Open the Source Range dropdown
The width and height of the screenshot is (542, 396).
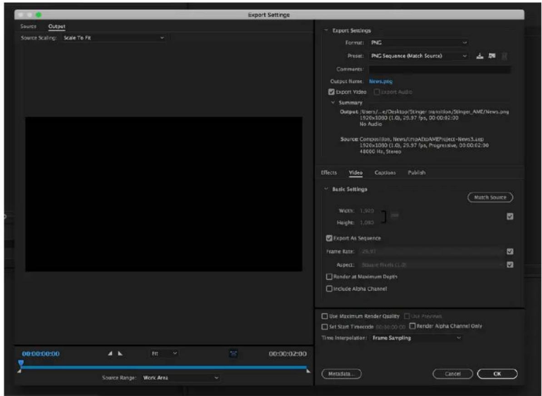[180, 378]
